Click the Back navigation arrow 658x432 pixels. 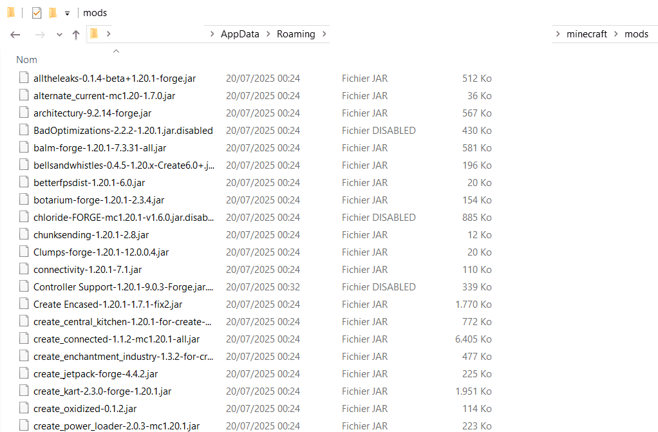(x=15, y=35)
